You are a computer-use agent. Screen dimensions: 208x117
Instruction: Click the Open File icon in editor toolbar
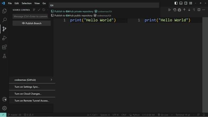175,10
